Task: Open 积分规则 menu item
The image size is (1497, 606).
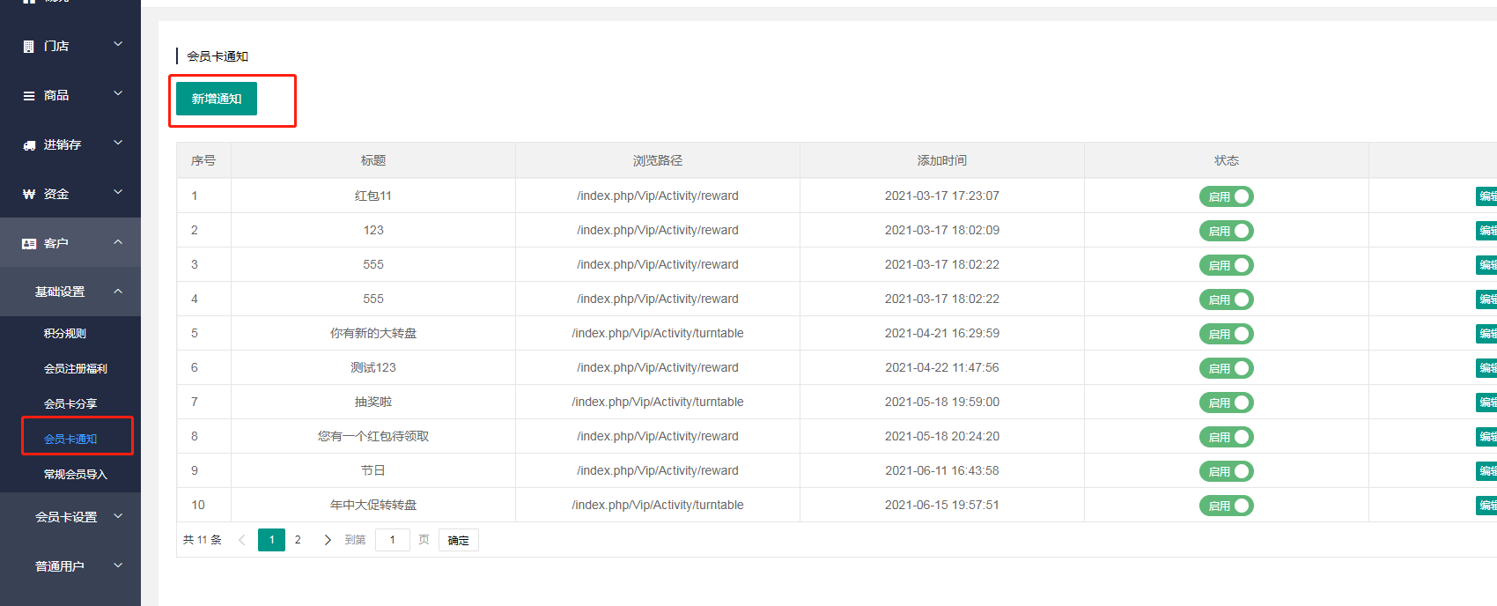Action: 65,334
